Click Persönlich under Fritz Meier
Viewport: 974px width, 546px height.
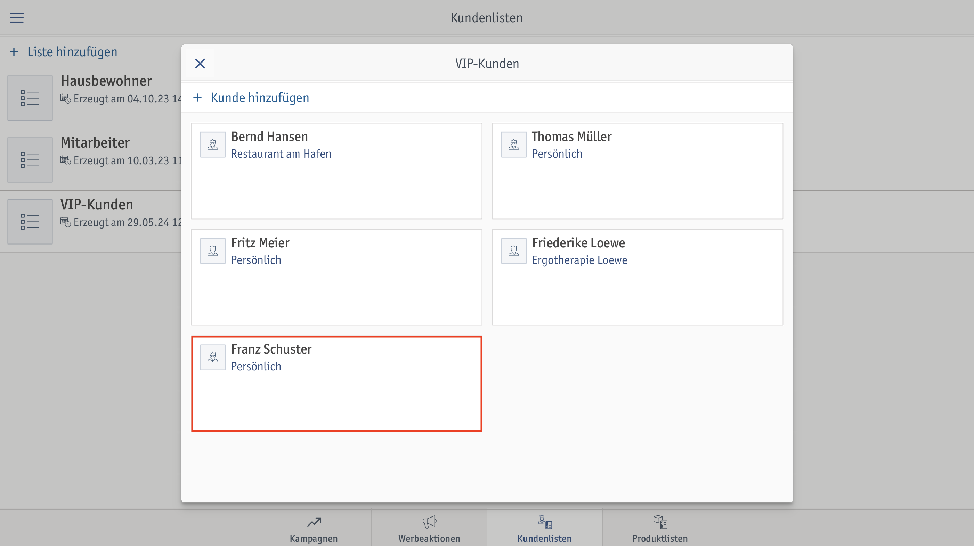click(256, 260)
